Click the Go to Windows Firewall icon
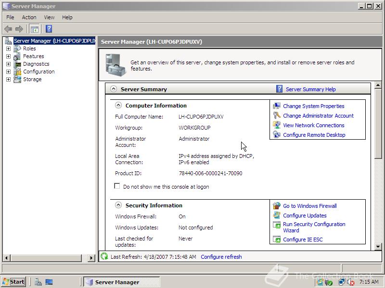This screenshot has width=385, height=288. pos(277,206)
